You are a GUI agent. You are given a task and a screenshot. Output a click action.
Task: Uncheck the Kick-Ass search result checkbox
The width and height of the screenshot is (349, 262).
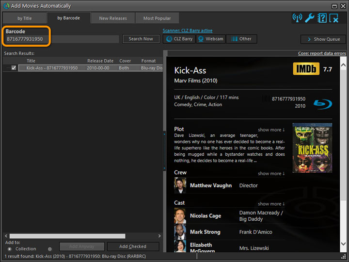(14, 68)
